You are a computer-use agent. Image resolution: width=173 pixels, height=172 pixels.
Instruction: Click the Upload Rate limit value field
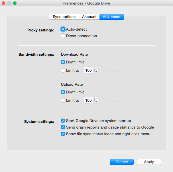coord(88,100)
